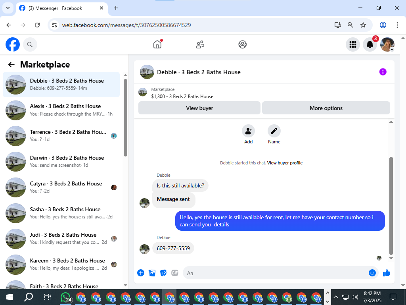406x305 pixels.
Task: Click the View buyer button
Action: [199, 108]
